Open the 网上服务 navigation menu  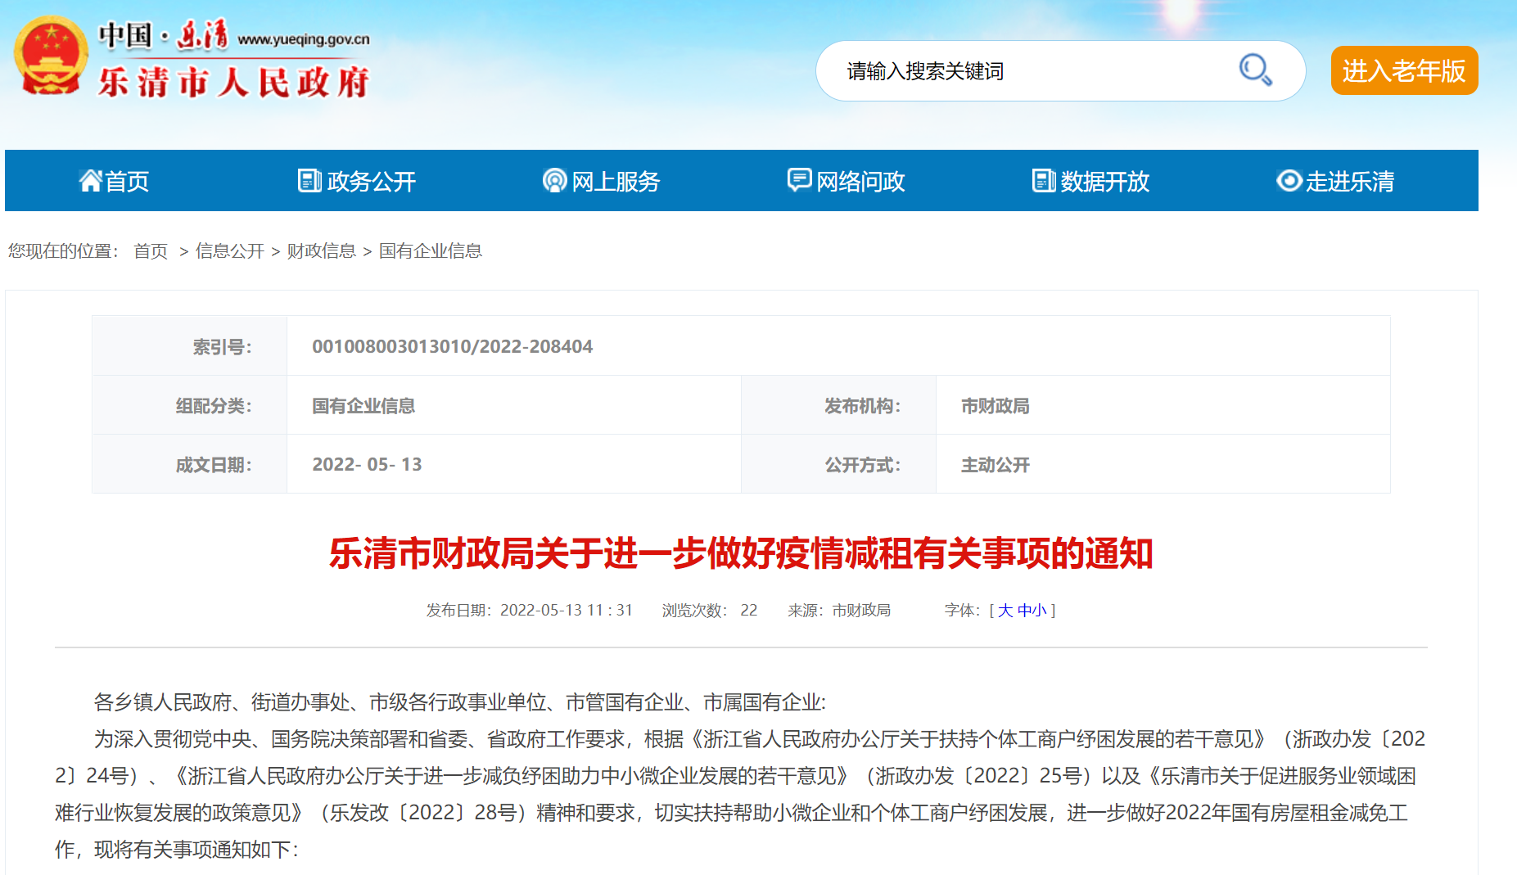(x=616, y=181)
